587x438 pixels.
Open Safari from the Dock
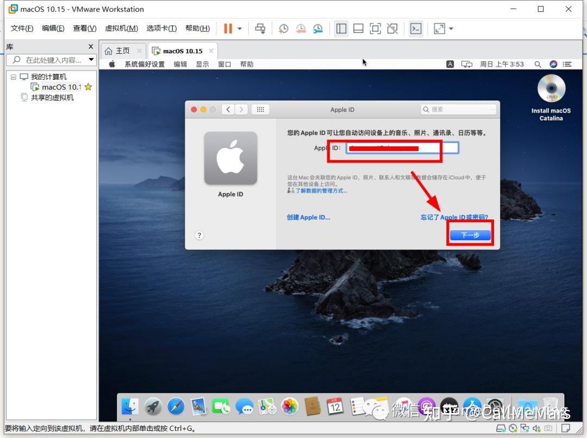tap(176, 406)
